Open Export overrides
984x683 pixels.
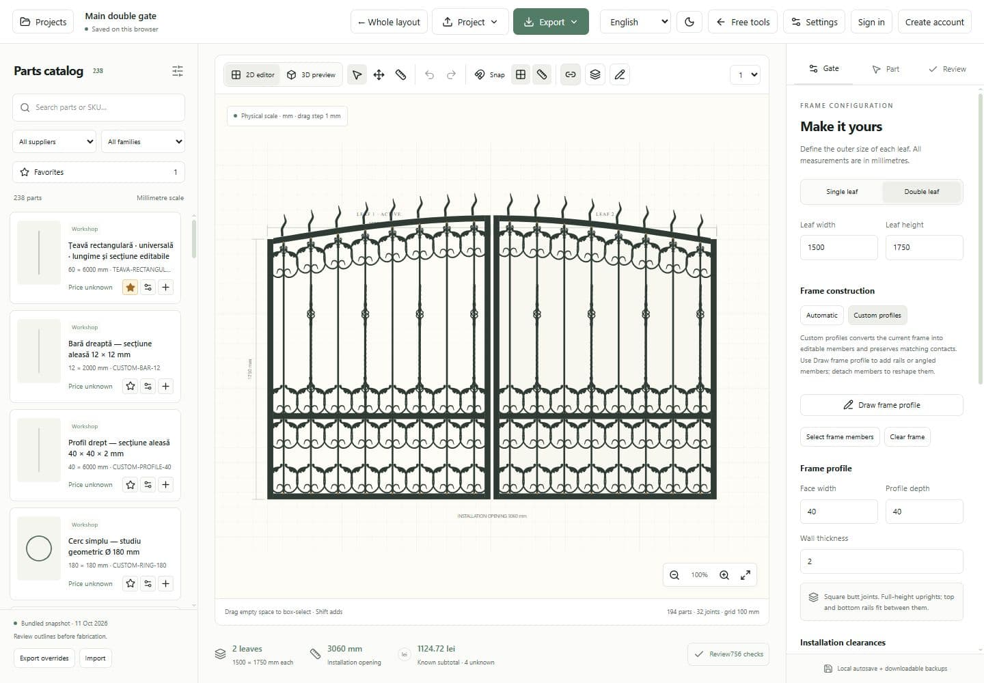pyautogui.click(x=44, y=658)
